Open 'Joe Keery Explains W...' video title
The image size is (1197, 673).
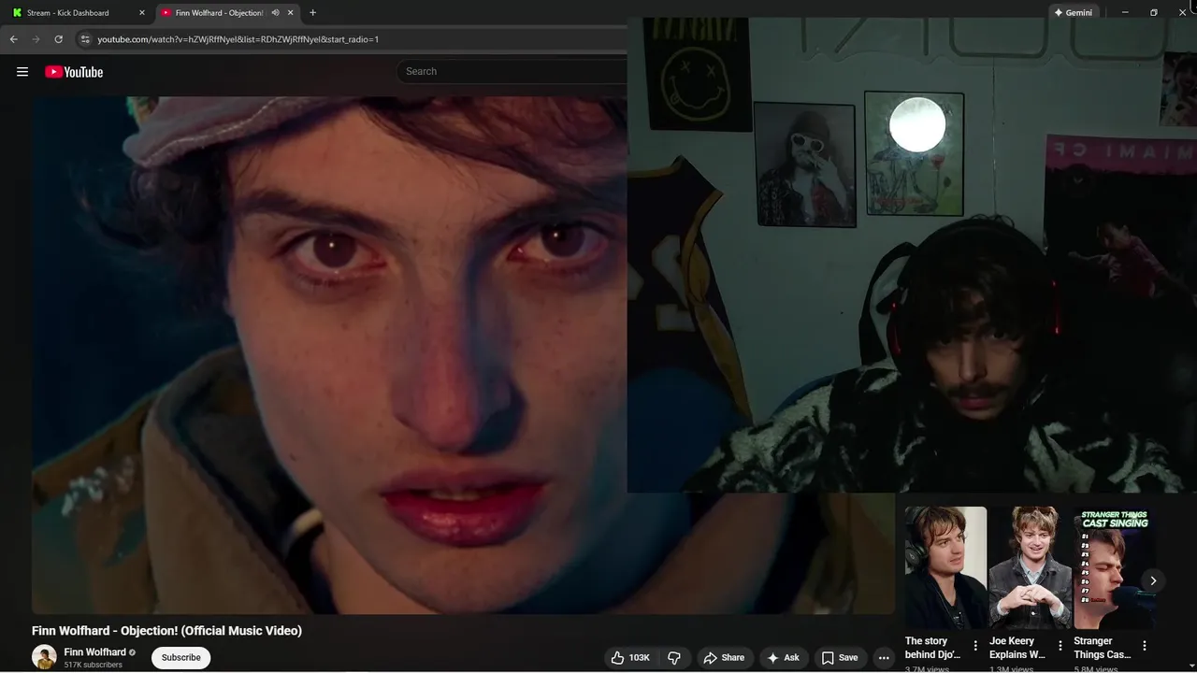[1017, 648]
